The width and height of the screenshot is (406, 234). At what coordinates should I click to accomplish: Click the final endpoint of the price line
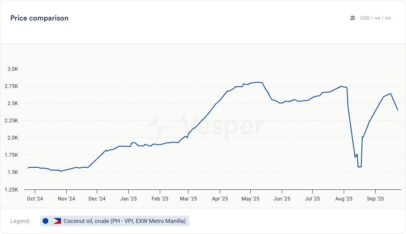(x=397, y=110)
